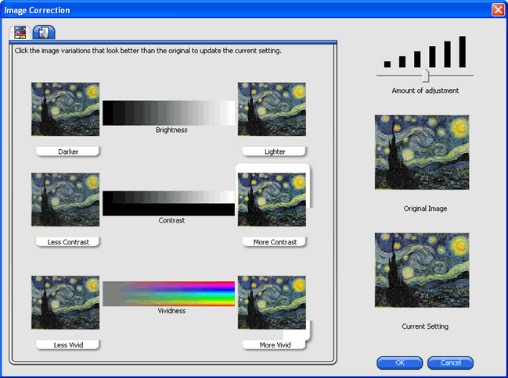Click the 'Brightness' label
This screenshot has width=508, height=378.
click(x=171, y=130)
